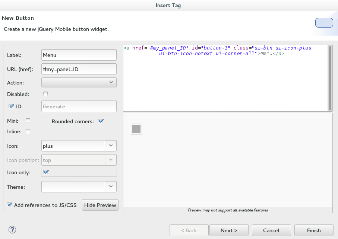Screen dimensions: 338x239
Task: Click the blue button image in header
Action: click(324, 23)
